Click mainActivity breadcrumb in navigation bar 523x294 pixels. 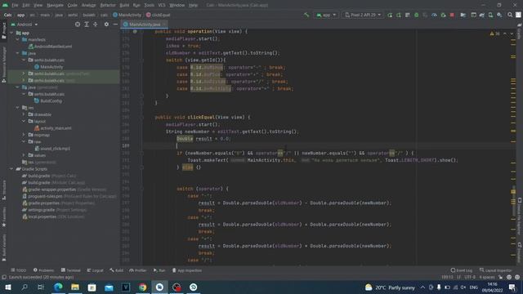pyautogui.click(x=127, y=15)
